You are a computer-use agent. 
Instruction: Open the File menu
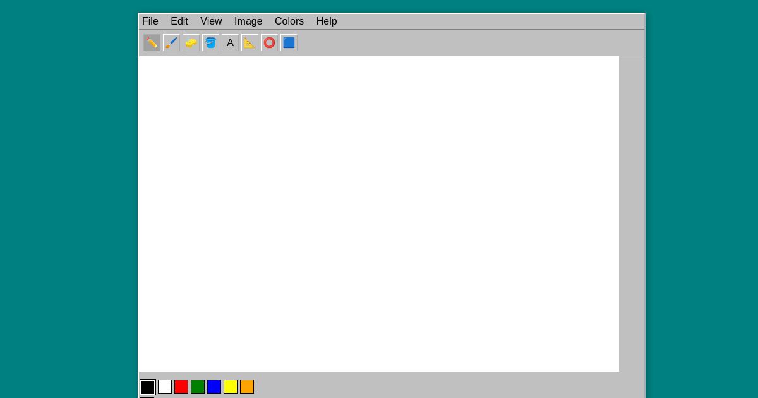[x=150, y=21]
